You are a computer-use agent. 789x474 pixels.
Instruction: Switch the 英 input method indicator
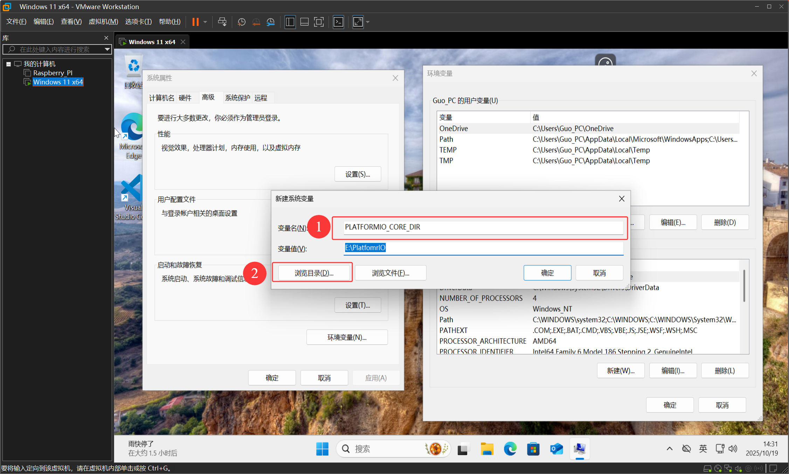(703, 448)
